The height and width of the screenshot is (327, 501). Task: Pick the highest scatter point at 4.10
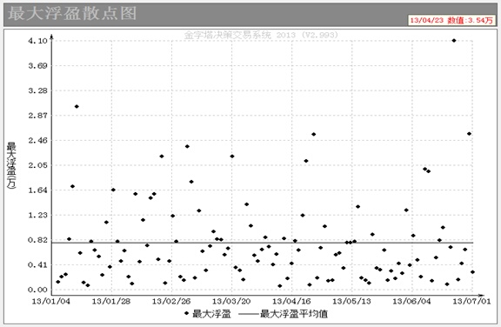[454, 41]
